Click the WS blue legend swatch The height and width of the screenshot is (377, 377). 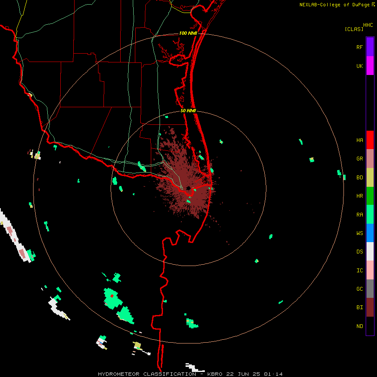coord(370,233)
